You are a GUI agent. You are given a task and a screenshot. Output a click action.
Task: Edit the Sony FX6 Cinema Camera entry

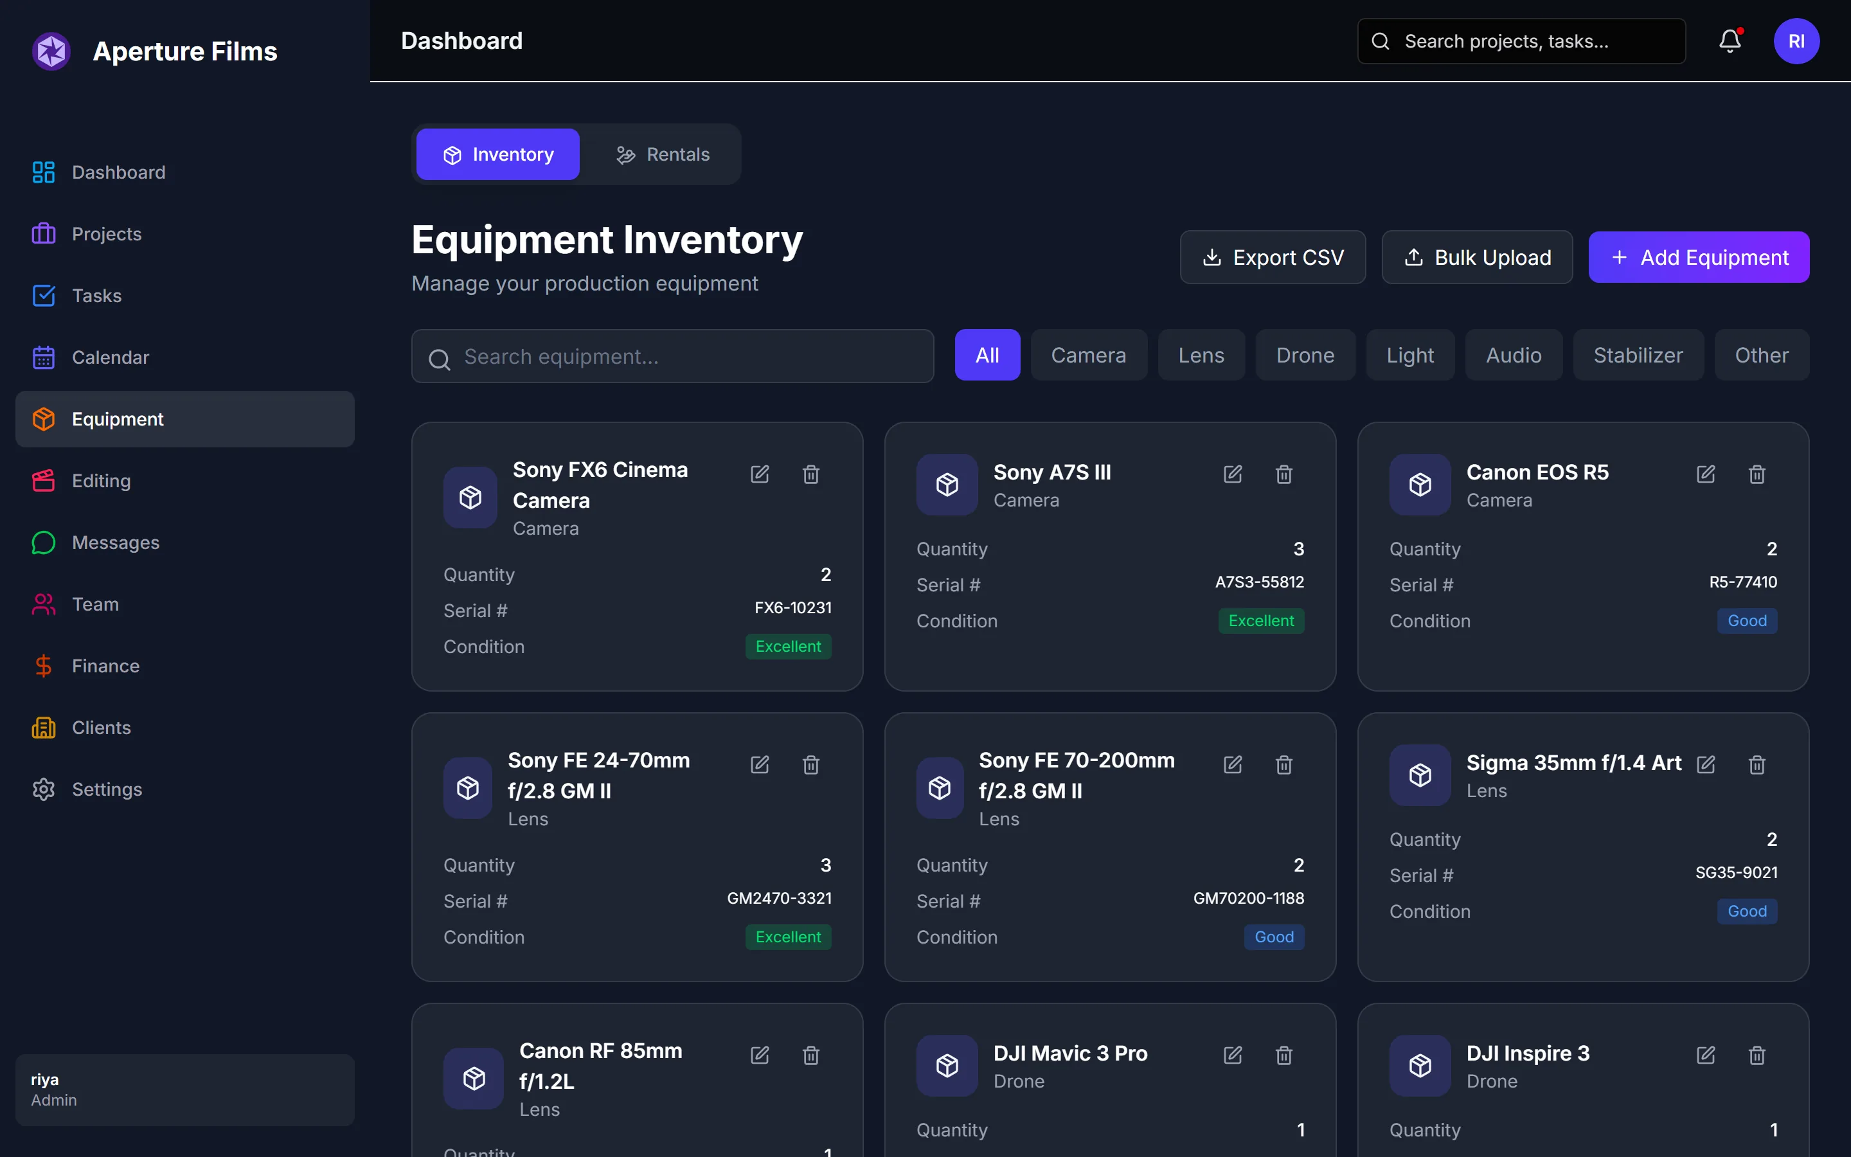pos(760,474)
